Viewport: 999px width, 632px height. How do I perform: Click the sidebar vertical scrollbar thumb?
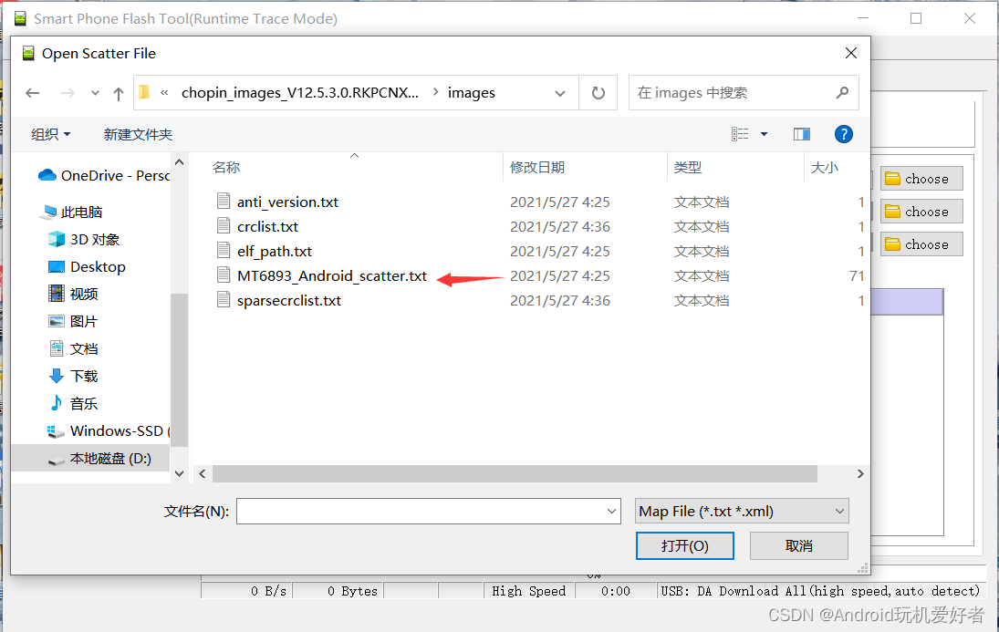[x=180, y=369]
